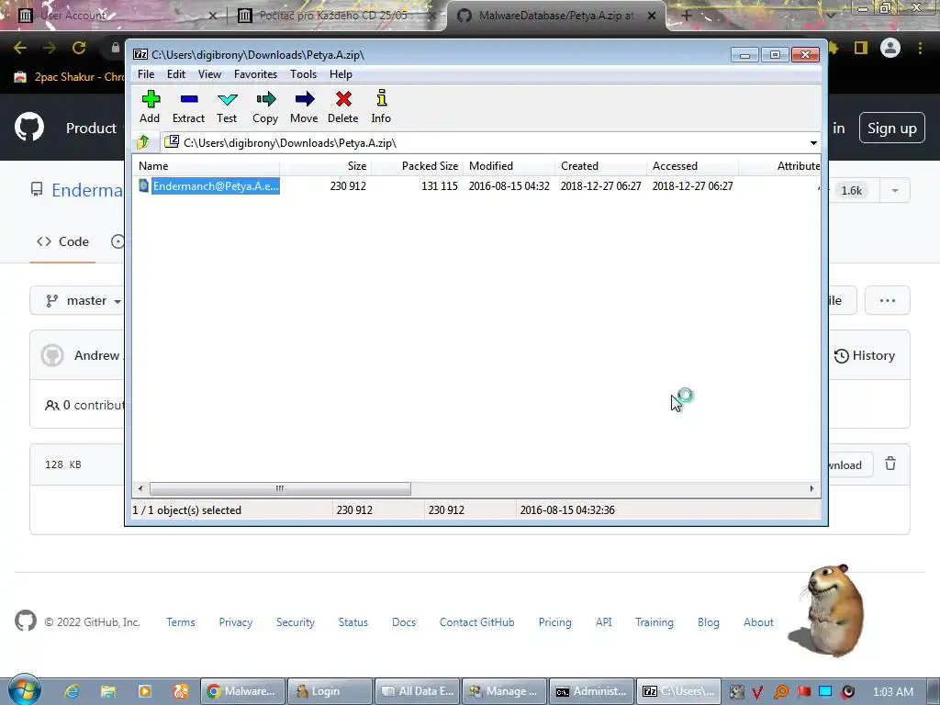Click the 2016-08-15 04:32 modified date cell
Viewport: 940px width, 705px height.
point(509,185)
